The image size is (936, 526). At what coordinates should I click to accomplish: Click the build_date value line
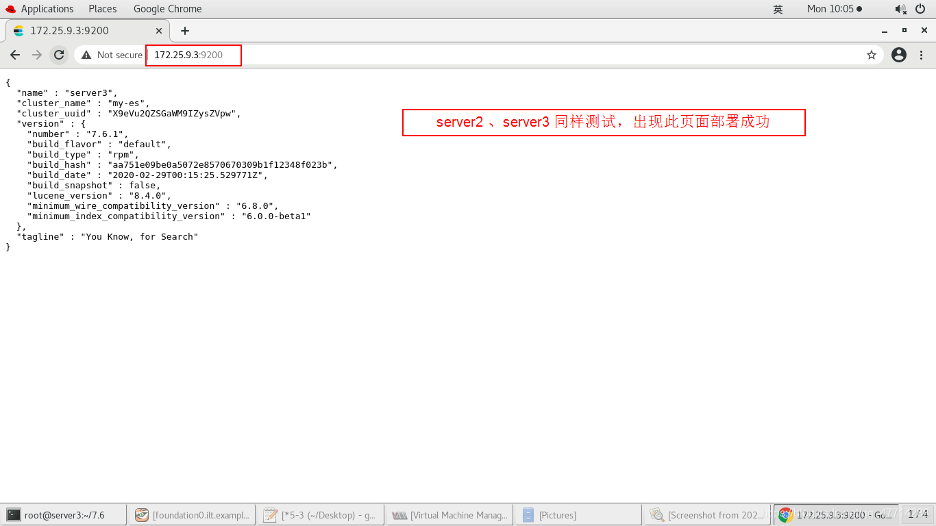click(148, 175)
